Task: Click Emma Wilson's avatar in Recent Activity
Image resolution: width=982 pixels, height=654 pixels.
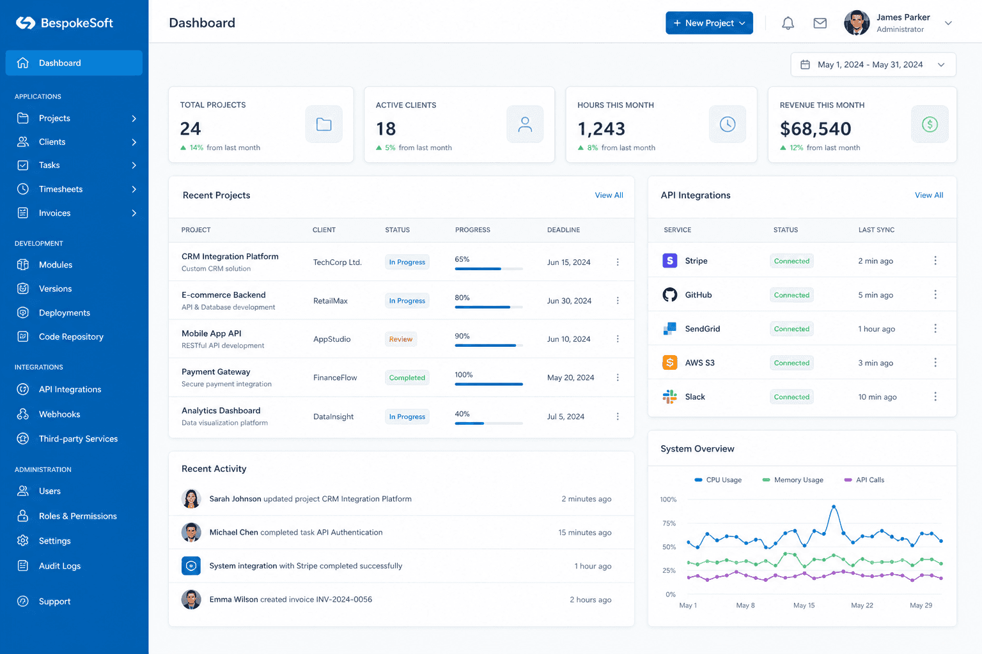Action: point(191,599)
